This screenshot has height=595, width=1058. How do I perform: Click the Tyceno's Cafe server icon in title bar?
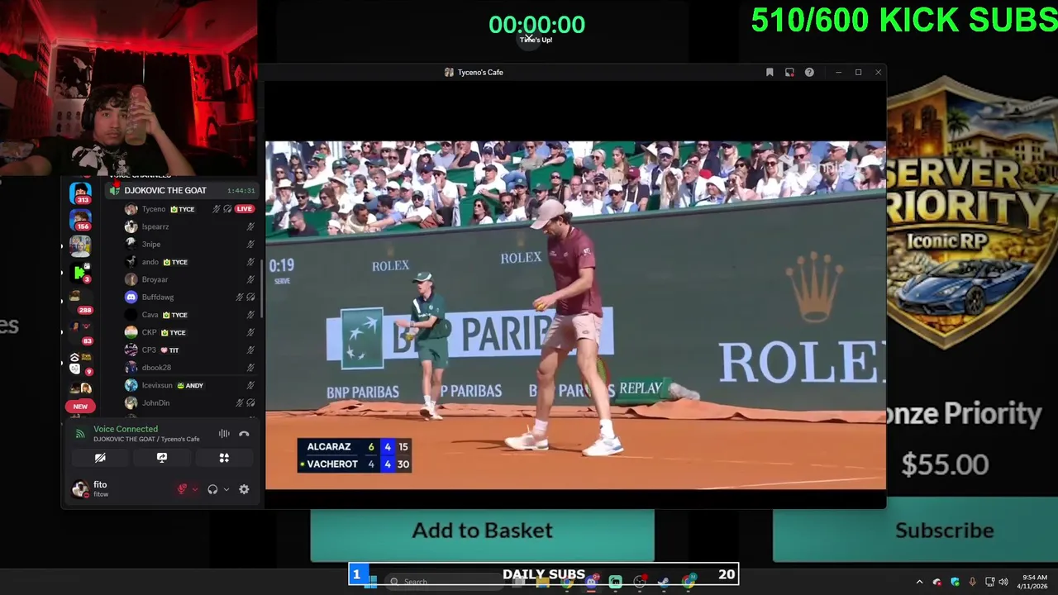pyautogui.click(x=449, y=73)
